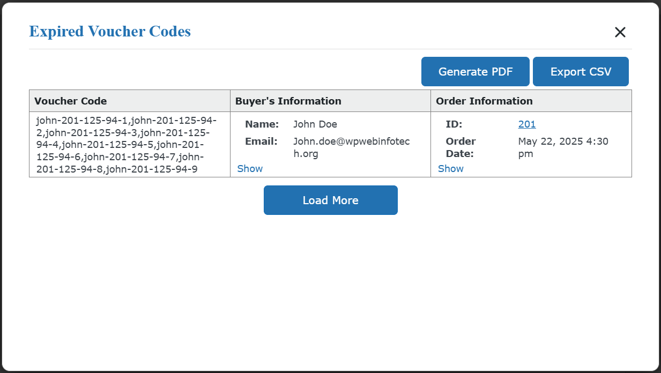Click the ID: field label
The width and height of the screenshot is (661, 373).
pyautogui.click(x=454, y=124)
